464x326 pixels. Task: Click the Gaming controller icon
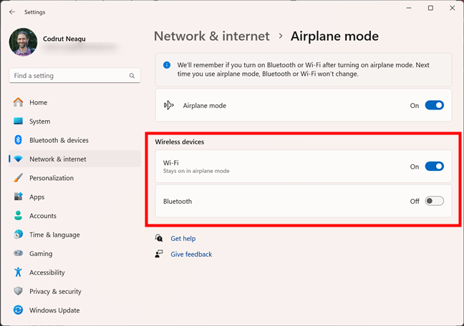point(18,253)
